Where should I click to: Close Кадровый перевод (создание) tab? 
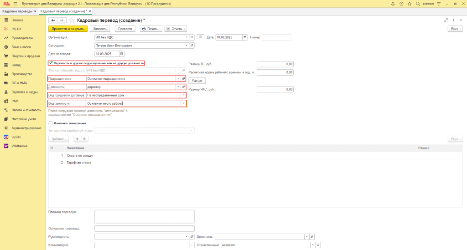click(x=90, y=11)
